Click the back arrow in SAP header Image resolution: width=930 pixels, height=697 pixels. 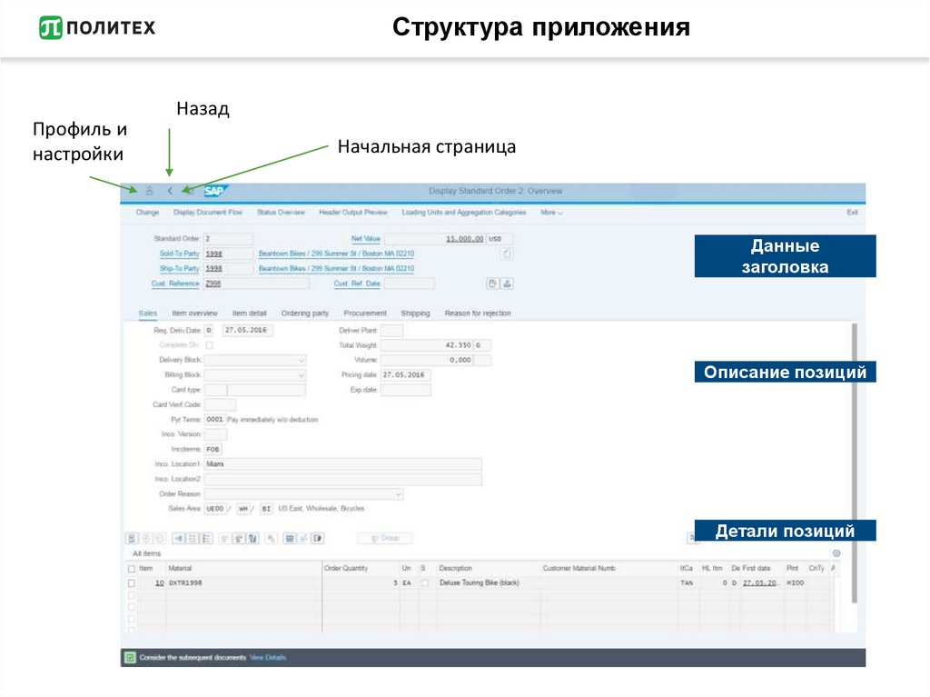170,191
